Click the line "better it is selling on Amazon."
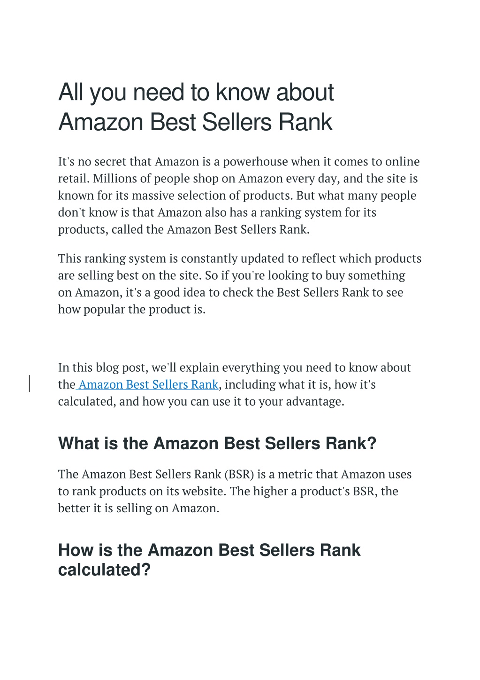The image size is (480, 680). point(139,508)
